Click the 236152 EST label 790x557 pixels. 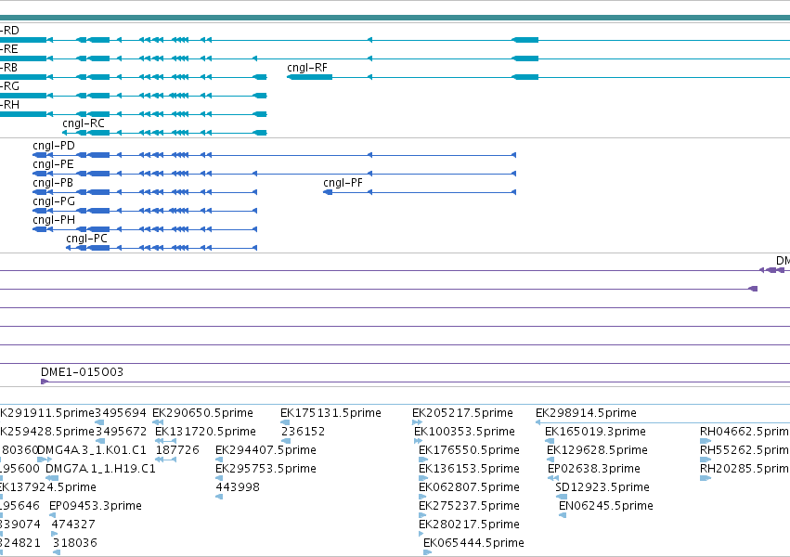click(303, 432)
